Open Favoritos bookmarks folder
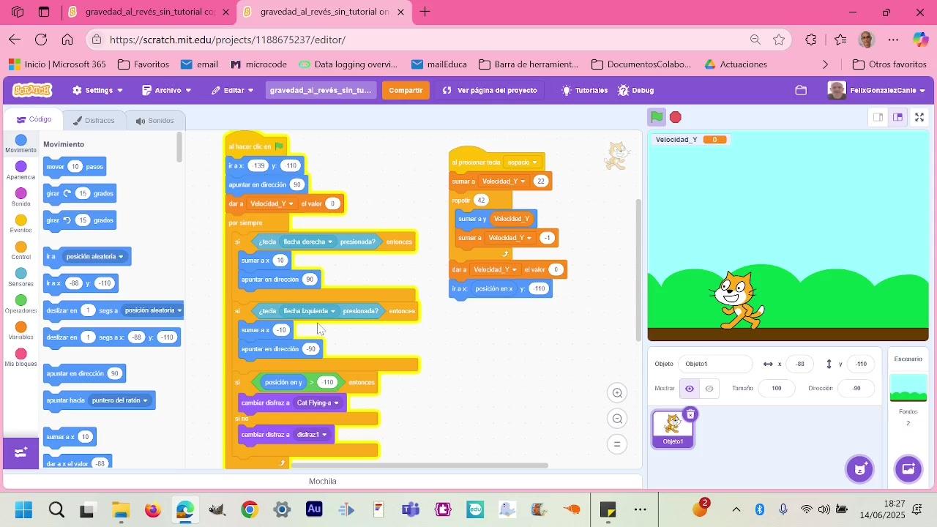 (x=143, y=64)
